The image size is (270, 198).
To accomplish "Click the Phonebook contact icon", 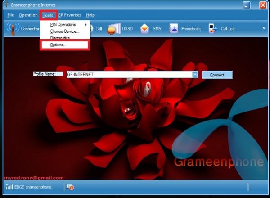I will pyautogui.click(x=174, y=29).
